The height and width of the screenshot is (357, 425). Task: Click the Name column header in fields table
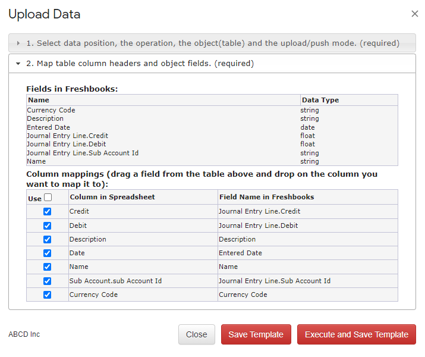click(163, 100)
